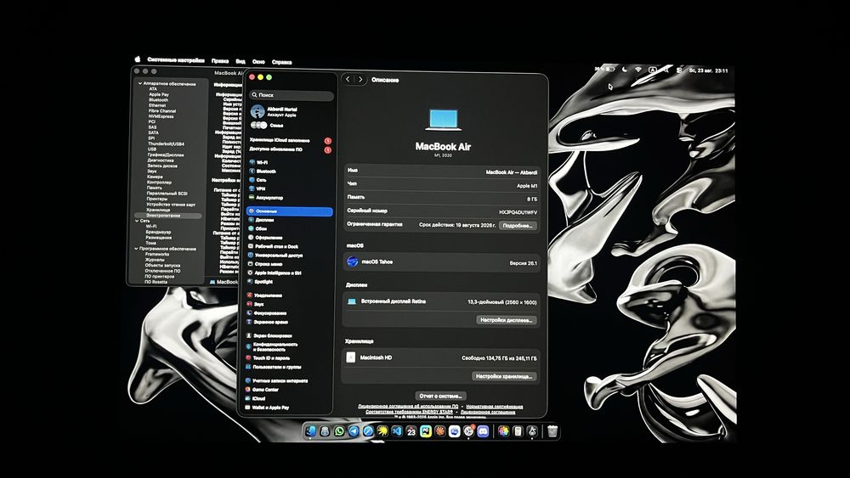Open Рабочий стол и Dock settings
Image resolution: width=850 pixels, height=478 pixels.
[273, 246]
